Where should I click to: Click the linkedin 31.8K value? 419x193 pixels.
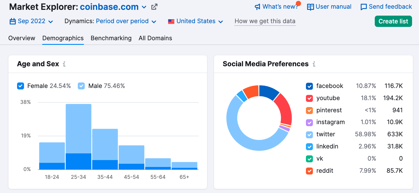pos(395,146)
